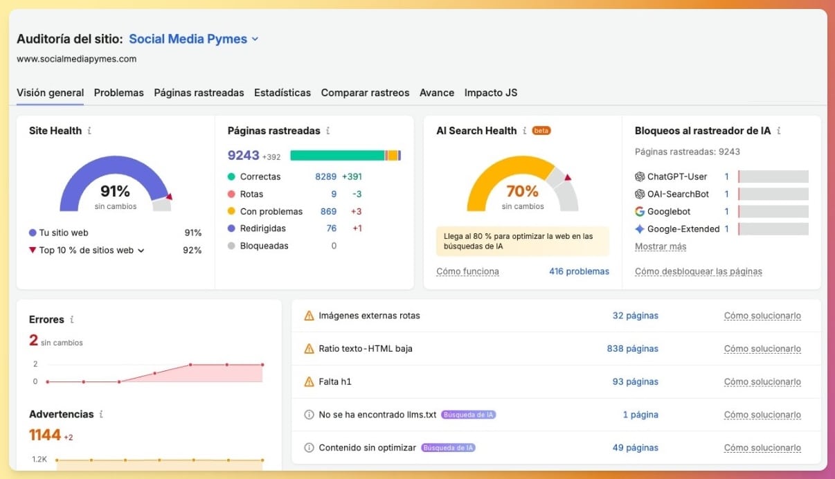The width and height of the screenshot is (835, 479).
Task: Click the Rotas count 9
Action: [334, 195]
